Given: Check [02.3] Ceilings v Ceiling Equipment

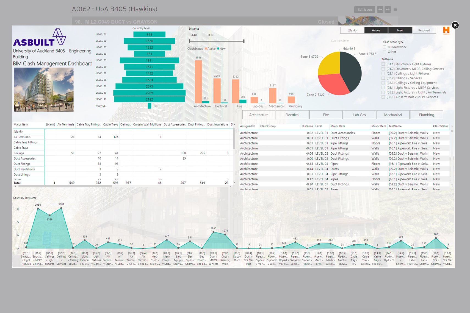Looking at the screenshot, I should pyautogui.click(x=383, y=83).
